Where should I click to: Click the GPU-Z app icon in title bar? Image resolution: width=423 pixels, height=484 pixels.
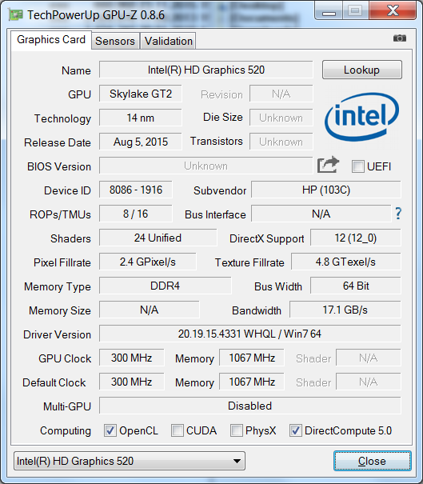[16, 15]
